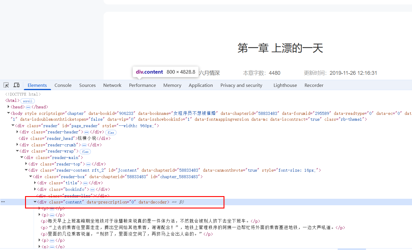This screenshot has height=250, width=412.
Task: Toggle the flex badge on reader-header
Action: (x=111, y=133)
